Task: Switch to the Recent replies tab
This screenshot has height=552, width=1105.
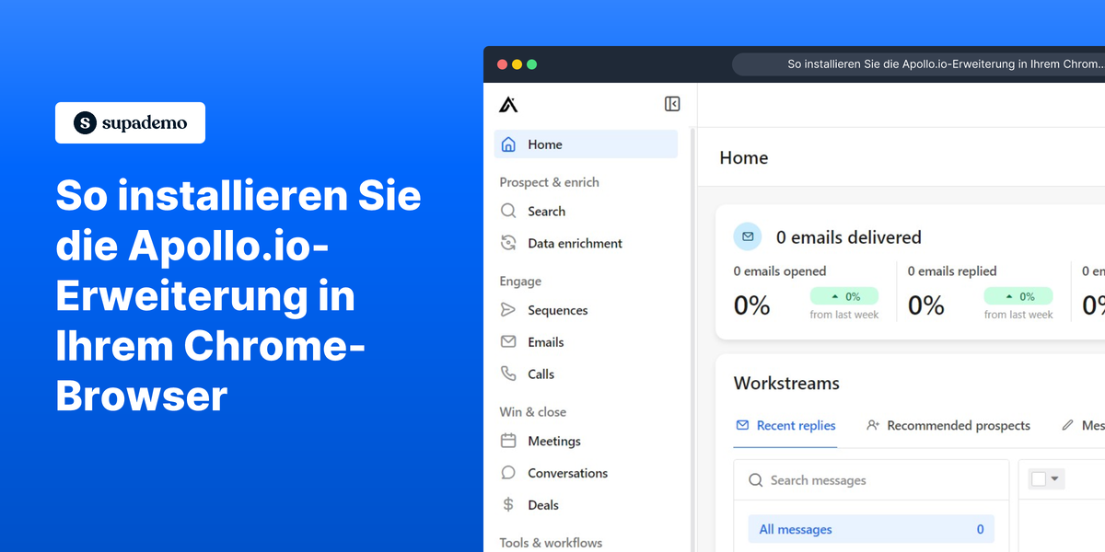Action: pyautogui.click(x=794, y=425)
